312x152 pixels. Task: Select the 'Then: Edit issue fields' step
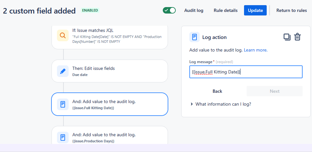click(x=117, y=71)
